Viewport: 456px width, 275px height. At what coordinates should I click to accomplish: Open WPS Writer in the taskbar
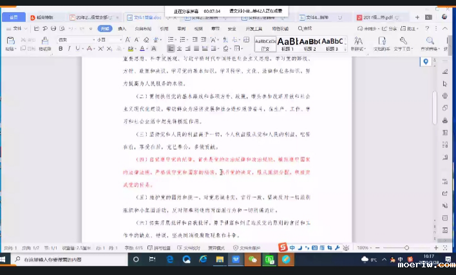point(236,260)
